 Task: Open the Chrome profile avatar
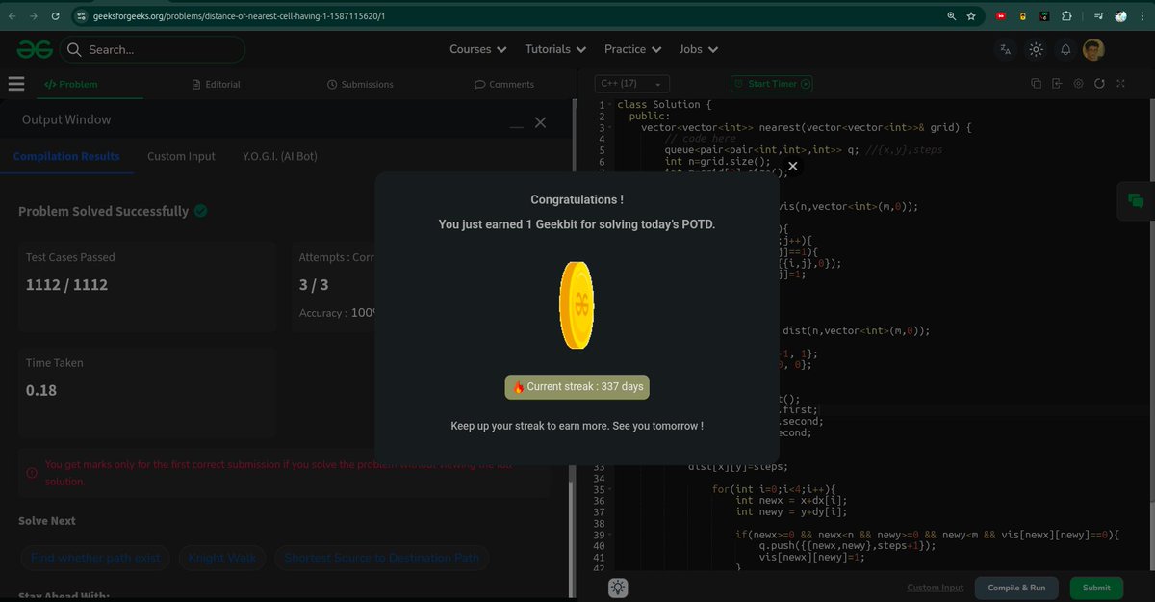[1120, 16]
